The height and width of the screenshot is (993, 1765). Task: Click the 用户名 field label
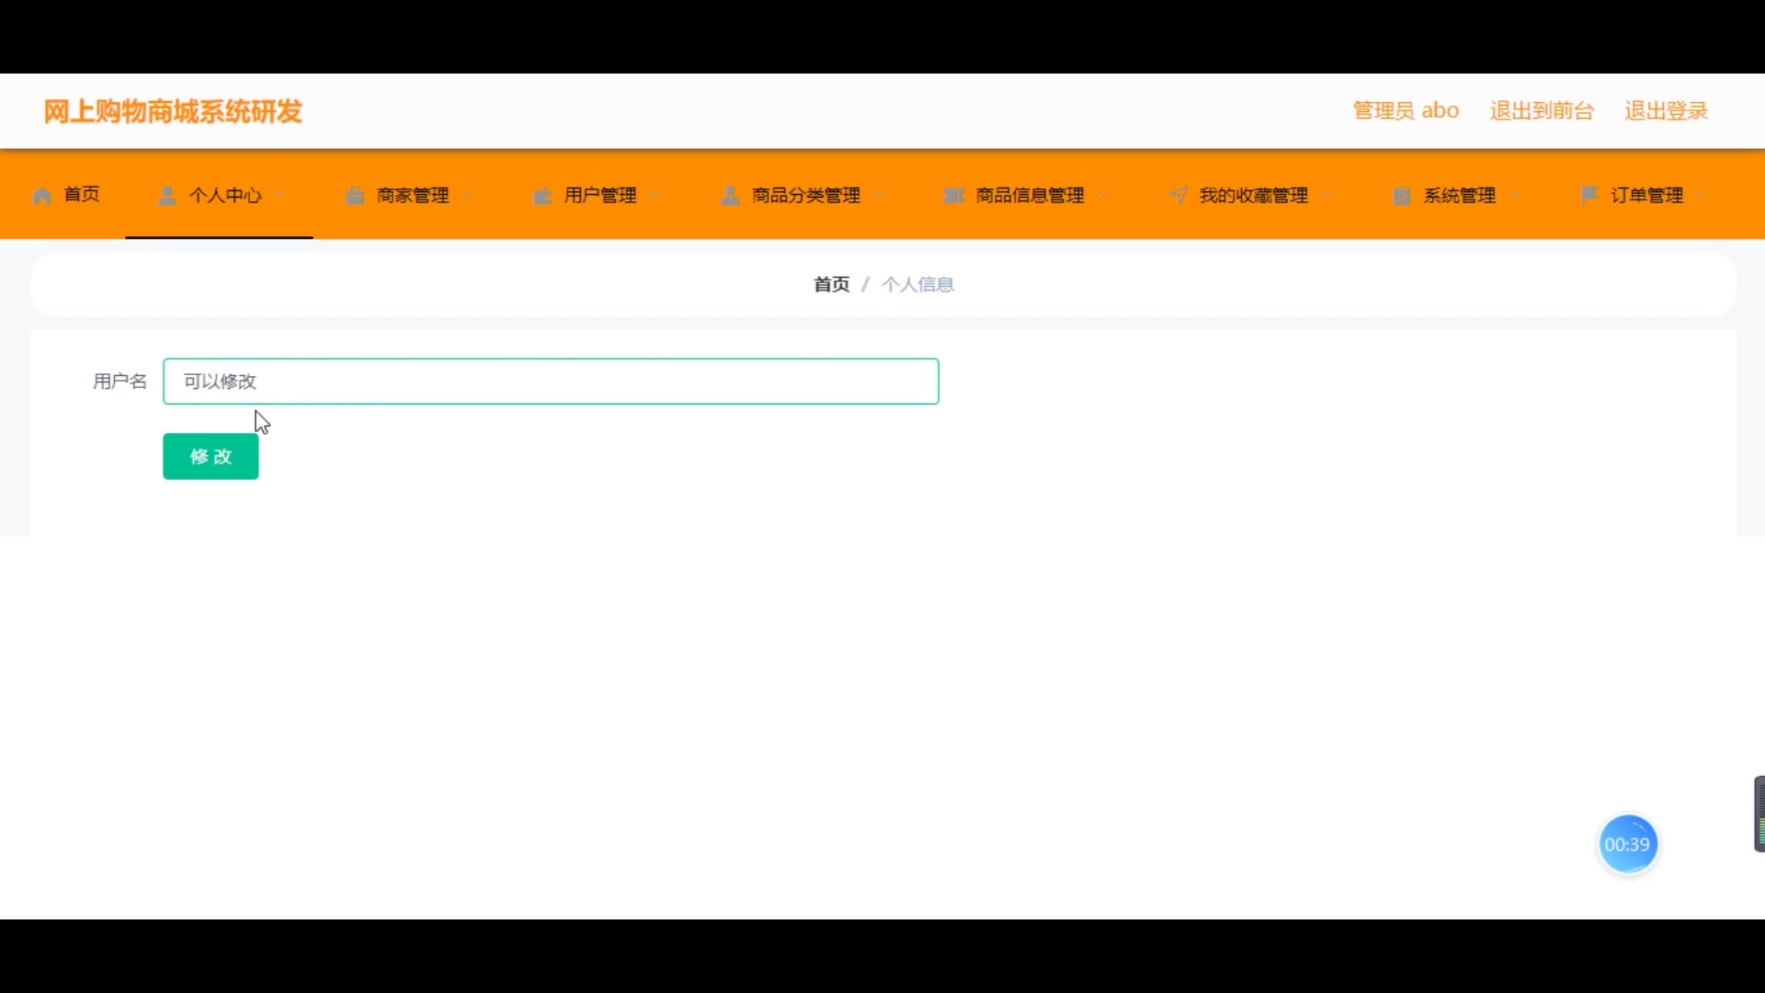click(120, 382)
